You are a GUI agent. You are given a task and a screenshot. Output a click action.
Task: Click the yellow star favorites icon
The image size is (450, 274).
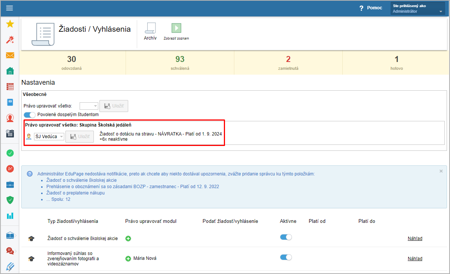click(x=10, y=24)
